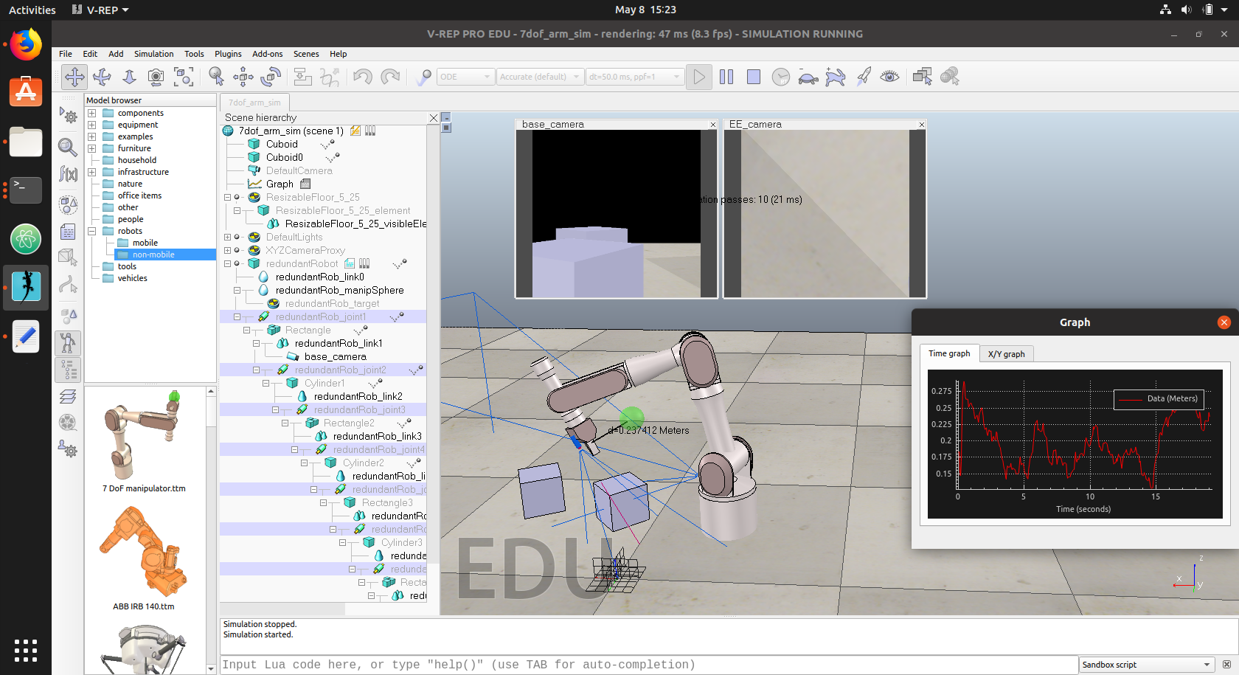Open the File menu
The width and height of the screenshot is (1239, 675).
click(x=66, y=54)
